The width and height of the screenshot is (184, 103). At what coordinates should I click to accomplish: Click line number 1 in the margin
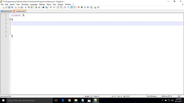tap(6, 15)
